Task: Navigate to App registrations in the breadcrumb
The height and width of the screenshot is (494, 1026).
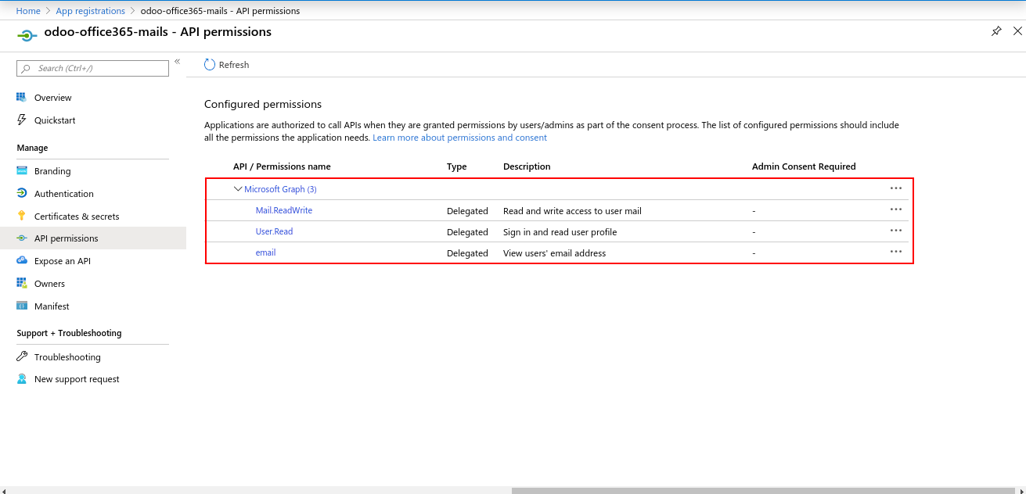Action: tap(90, 11)
